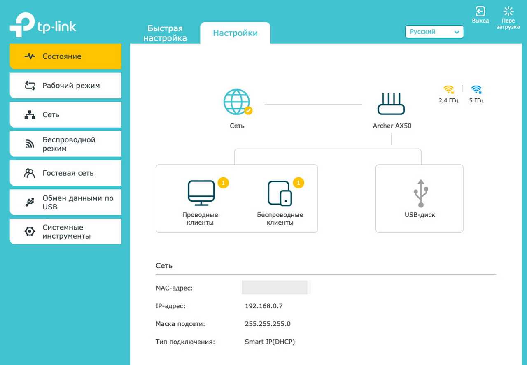Click the Archer AX50 router icon
This screenshot has height=365, width=527.
(x=392, y=104)
